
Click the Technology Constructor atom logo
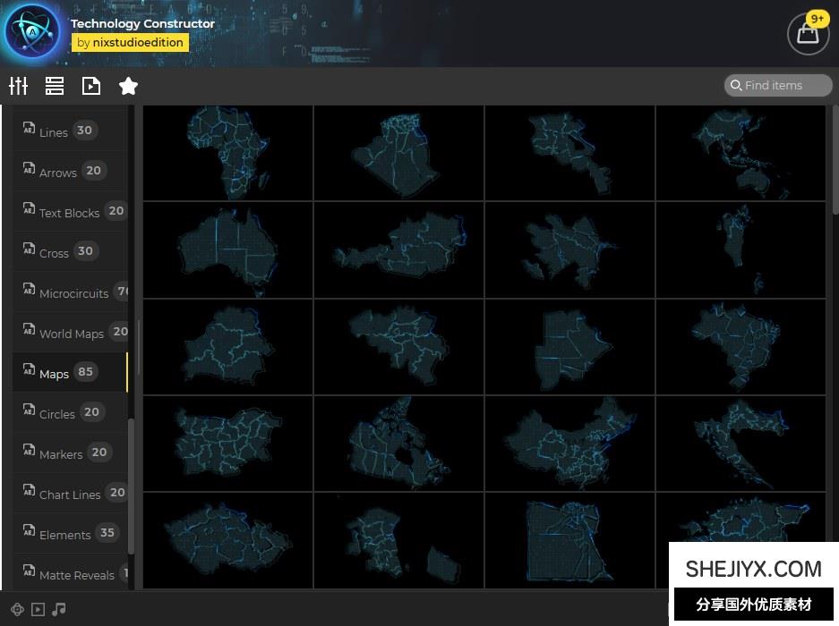click(32, 33)
